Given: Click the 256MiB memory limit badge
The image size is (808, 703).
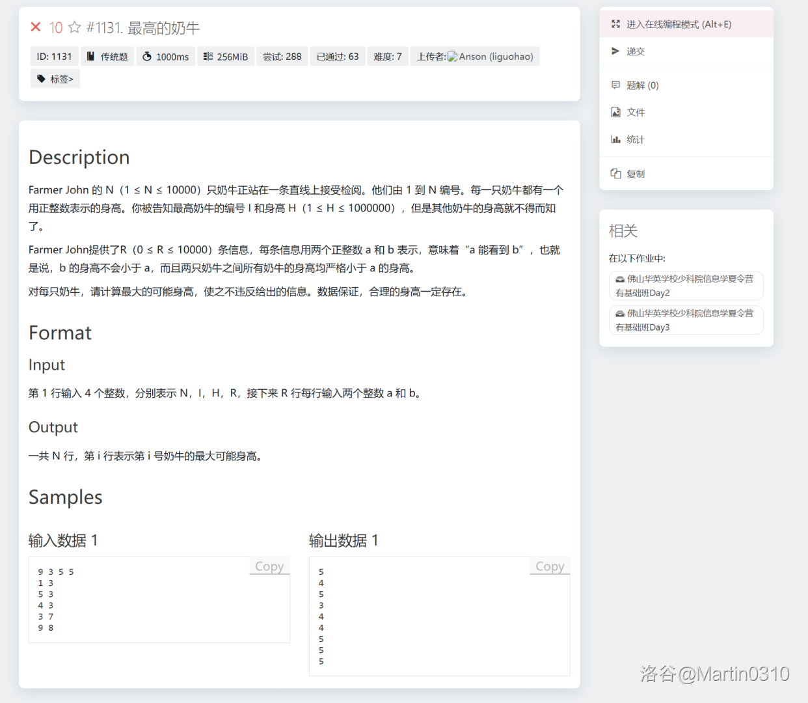Looking at the screenshot, I should point(226,57).
